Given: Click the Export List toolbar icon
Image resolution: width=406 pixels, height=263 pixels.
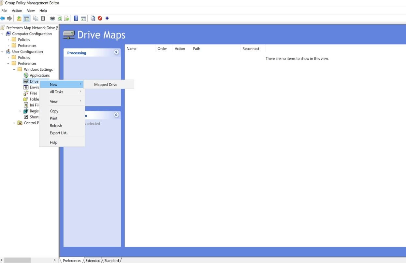Looking at the screenshot, I should (66, 18).
